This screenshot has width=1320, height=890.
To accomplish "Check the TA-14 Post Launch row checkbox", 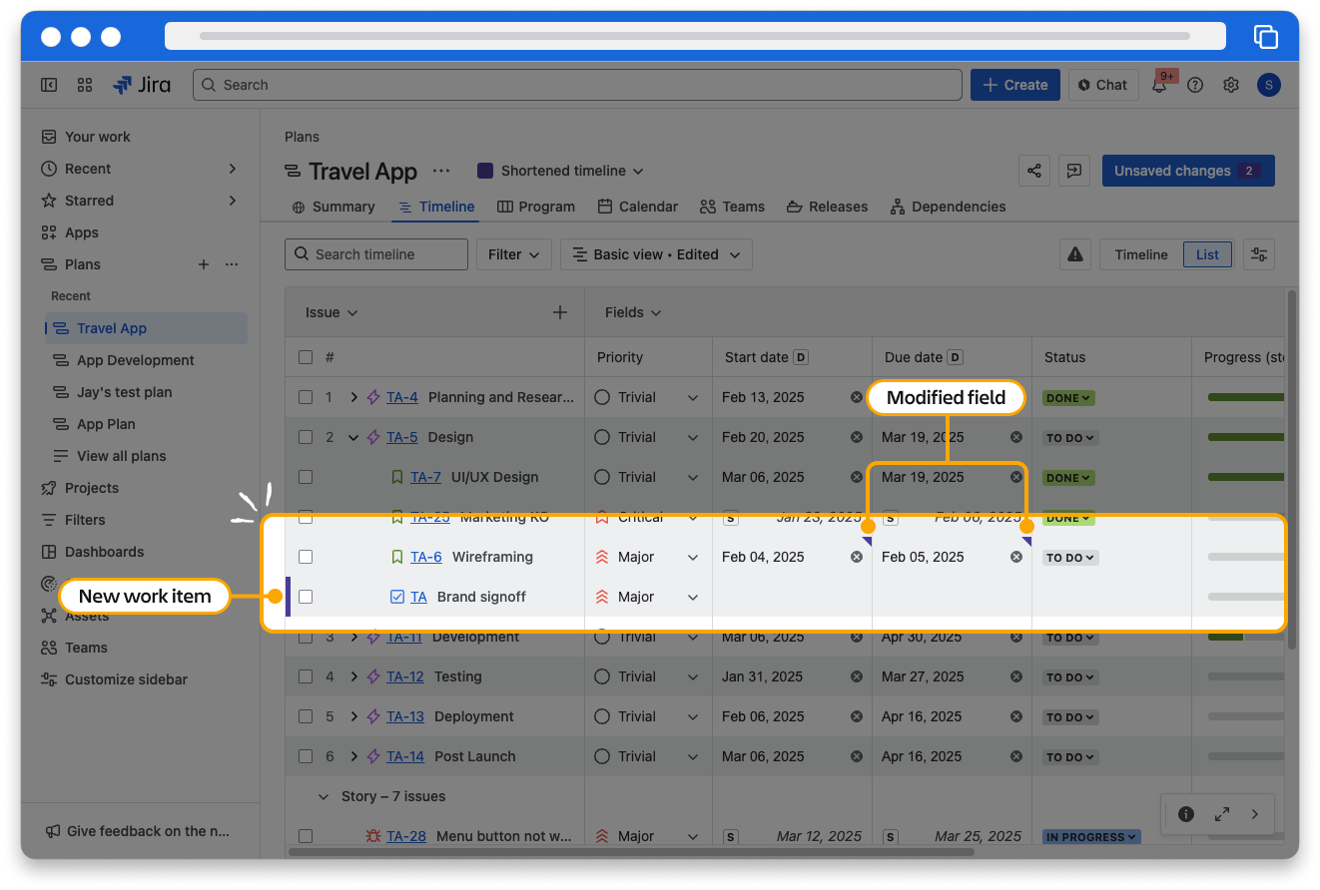I will [x=306, y=756].
